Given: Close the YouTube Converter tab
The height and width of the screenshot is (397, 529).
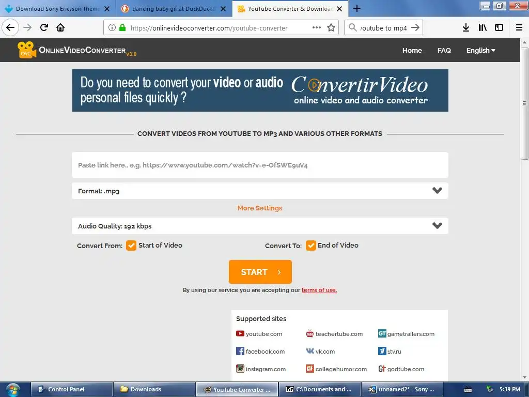Looking at the screenshot, I should 339,9.
